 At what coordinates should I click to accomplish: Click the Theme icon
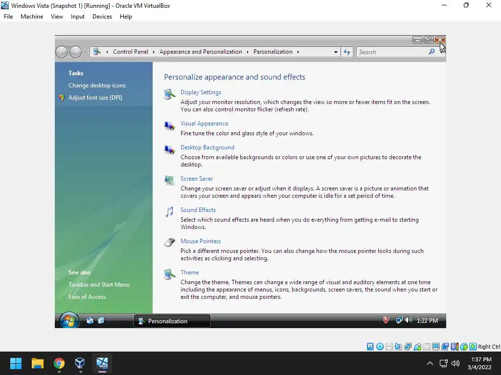[x=169, y=274]
